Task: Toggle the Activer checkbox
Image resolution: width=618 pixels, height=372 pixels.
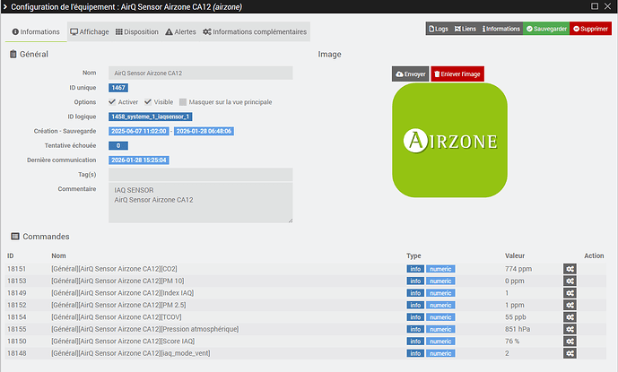Action: [x=112, y=102]
